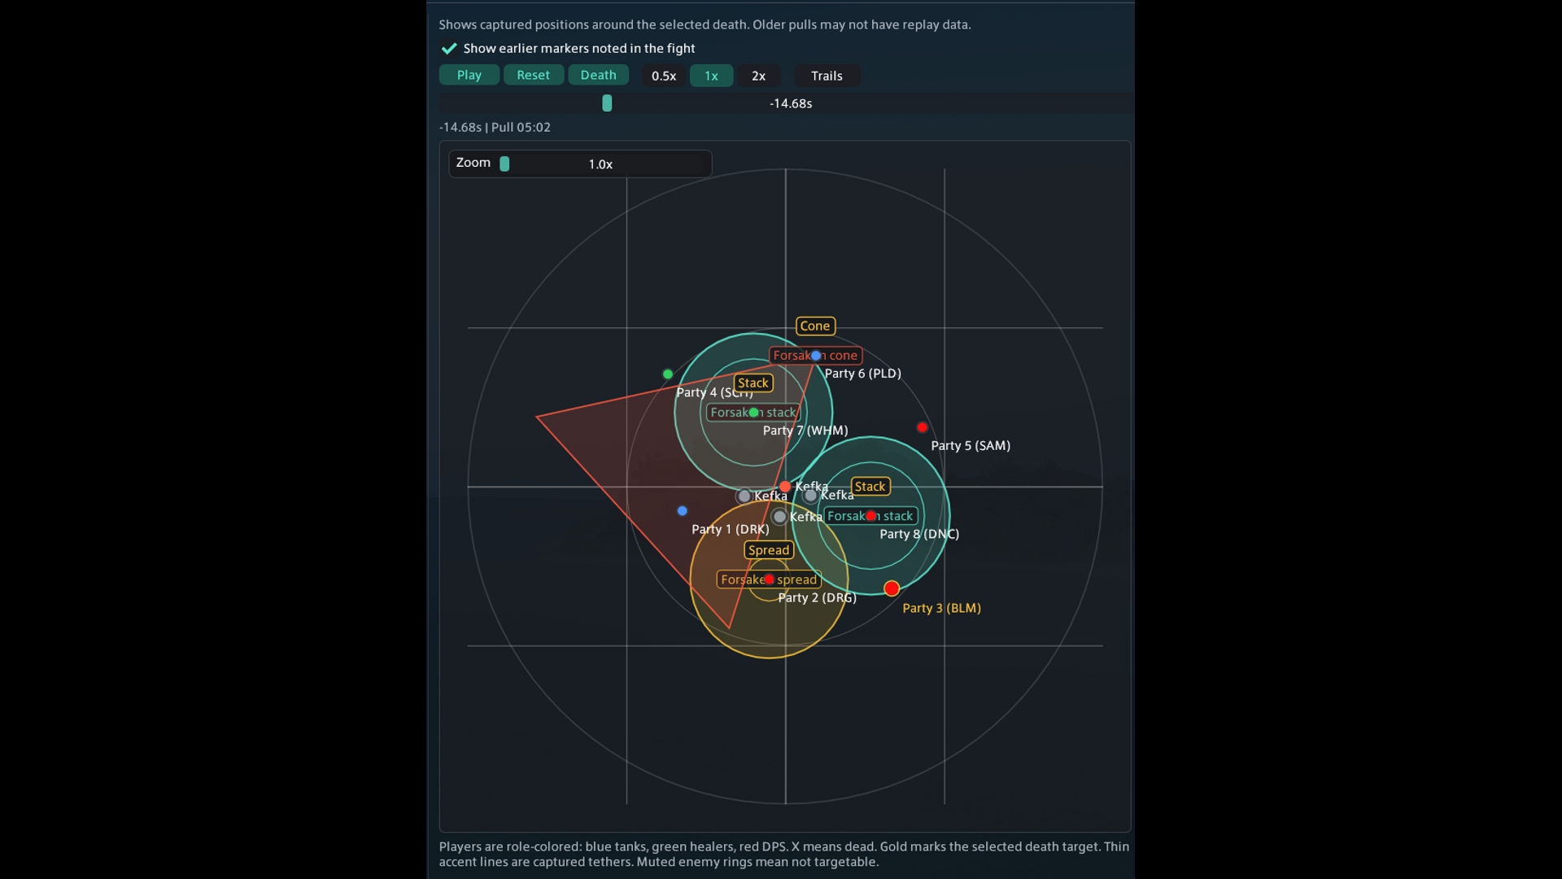
Task: Click the Play button
Action: [x=469, y=75]
